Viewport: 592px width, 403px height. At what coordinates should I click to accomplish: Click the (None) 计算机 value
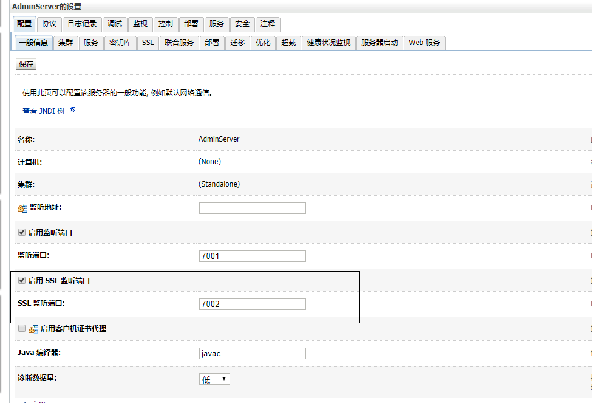209,162
